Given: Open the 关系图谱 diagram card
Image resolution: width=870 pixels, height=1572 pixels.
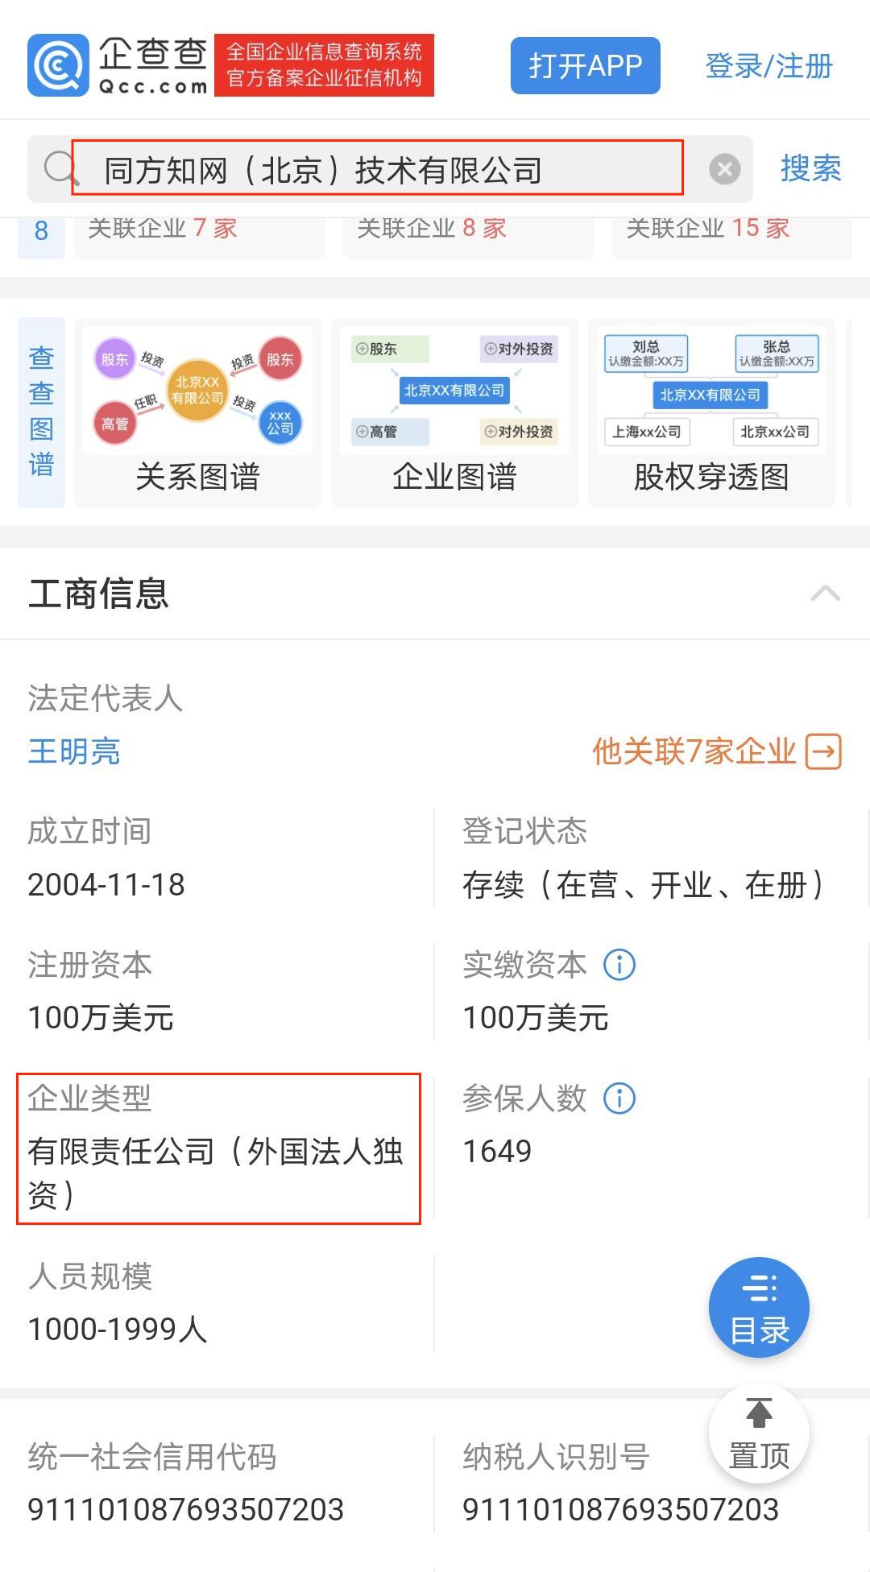Looking at the screenshot, I should 198,413.
